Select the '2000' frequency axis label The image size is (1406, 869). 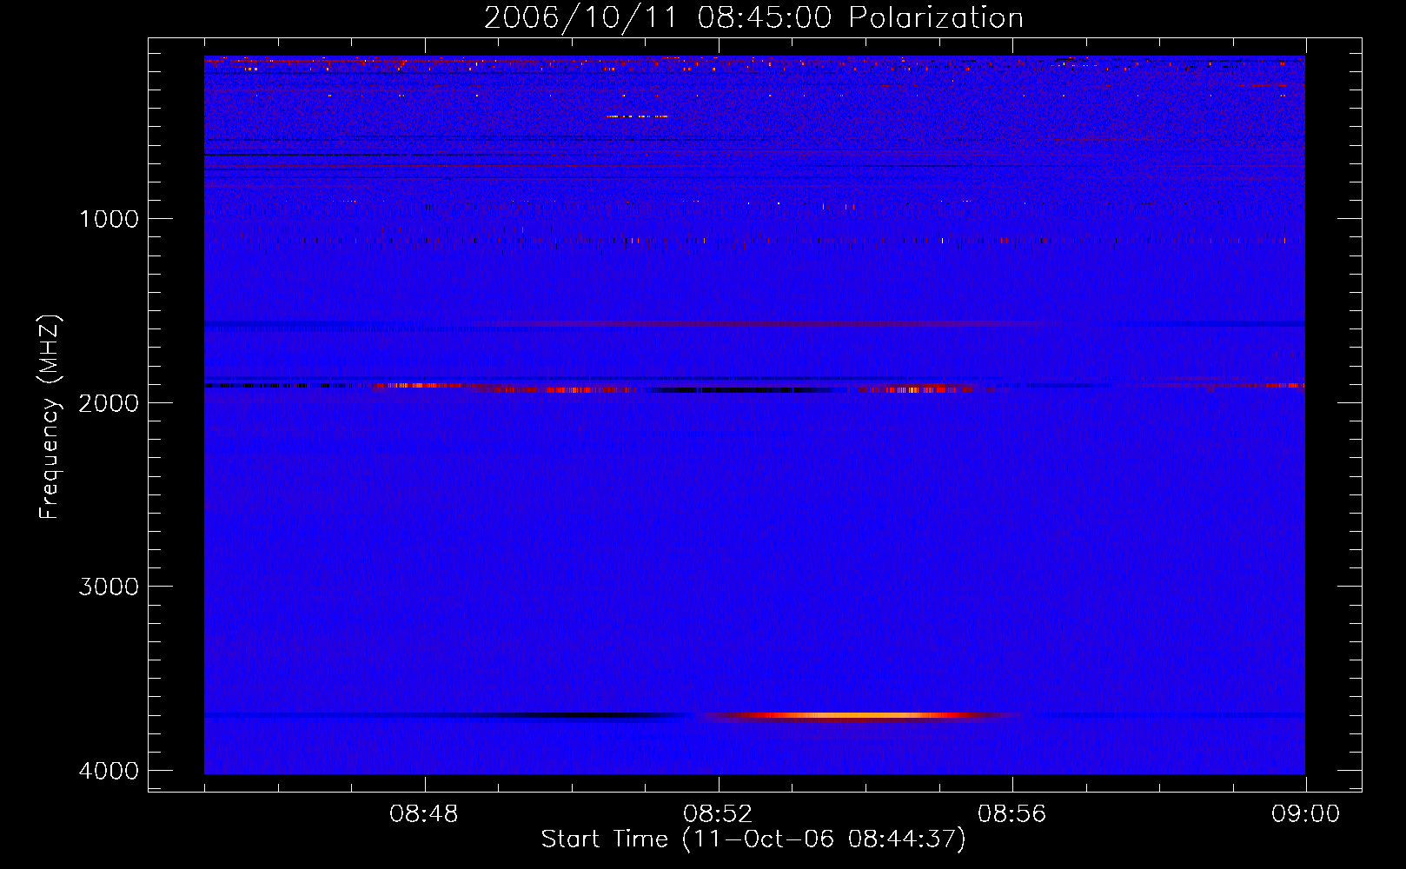tap(109, 403)
